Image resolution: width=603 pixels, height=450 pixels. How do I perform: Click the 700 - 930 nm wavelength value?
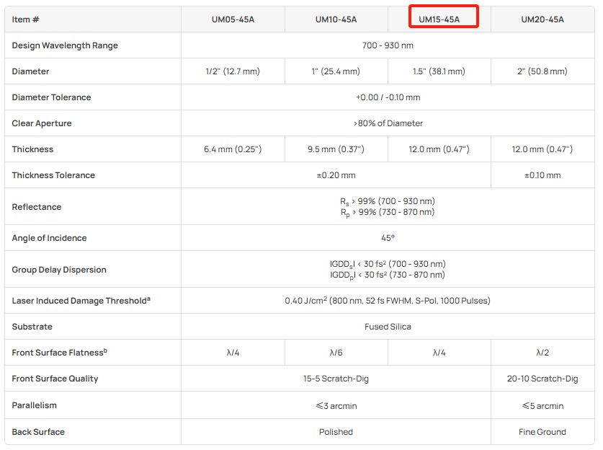click(x=388, y=45)
